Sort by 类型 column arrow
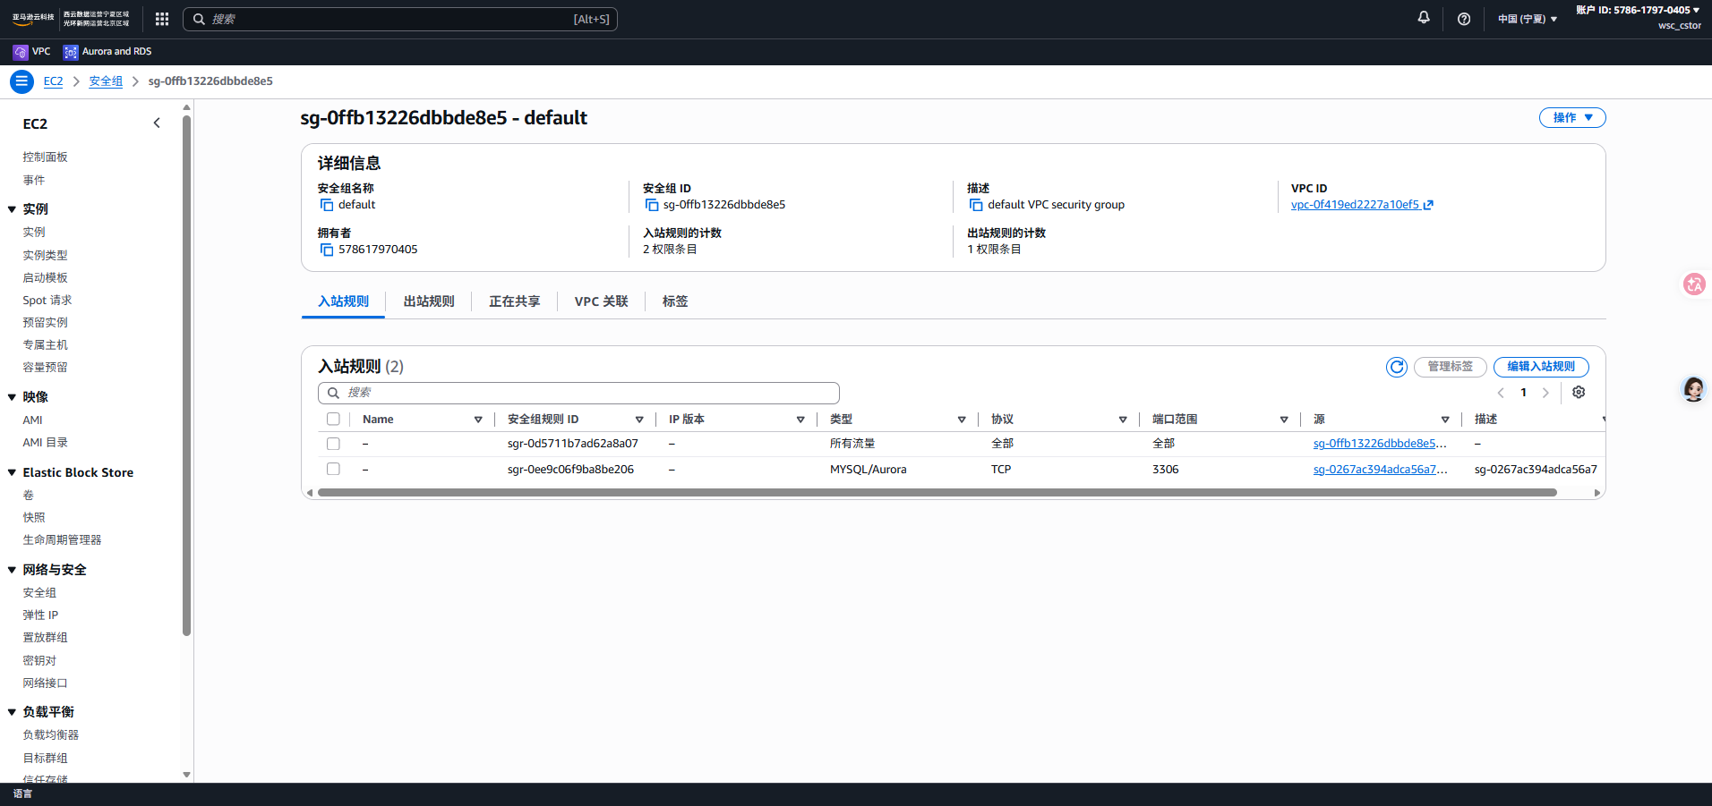Viewport: 1712px width, 806px height. click(962, 420)
